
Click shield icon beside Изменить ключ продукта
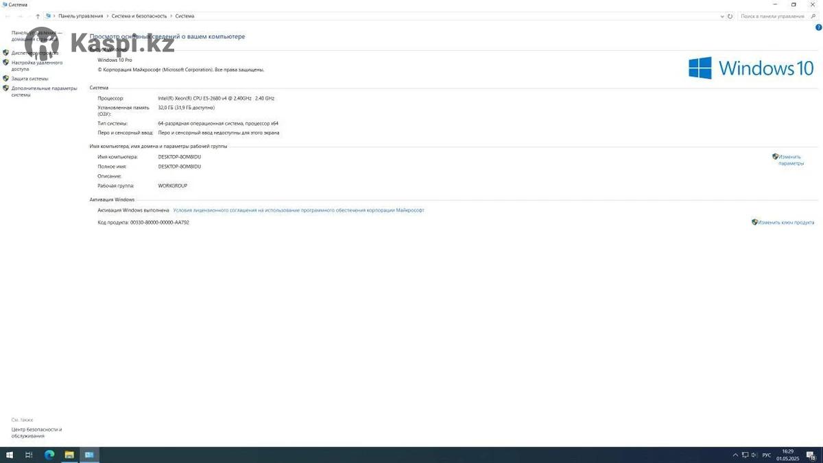(x=754, y=222)
